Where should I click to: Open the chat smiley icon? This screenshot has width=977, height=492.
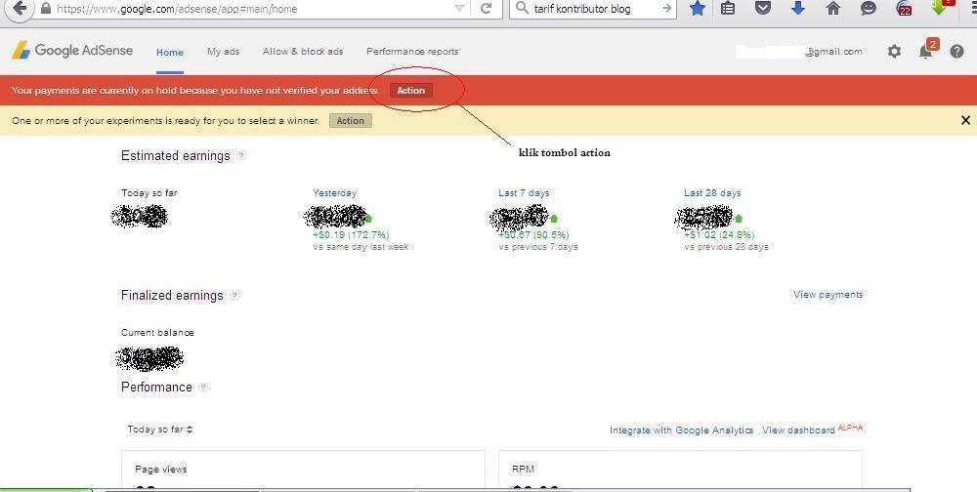click(868, 8)
